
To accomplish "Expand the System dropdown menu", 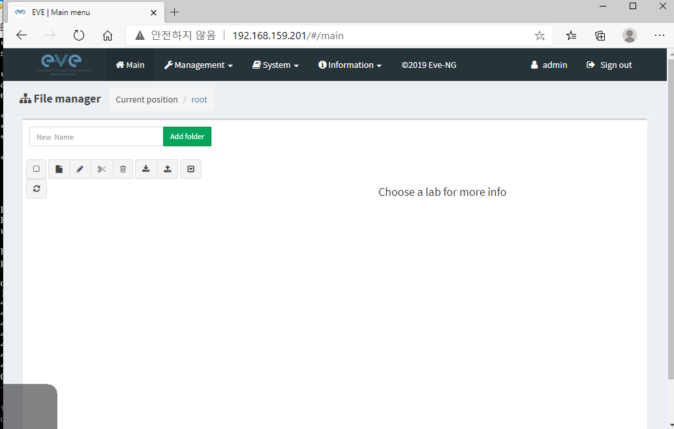I will [275, 65].
